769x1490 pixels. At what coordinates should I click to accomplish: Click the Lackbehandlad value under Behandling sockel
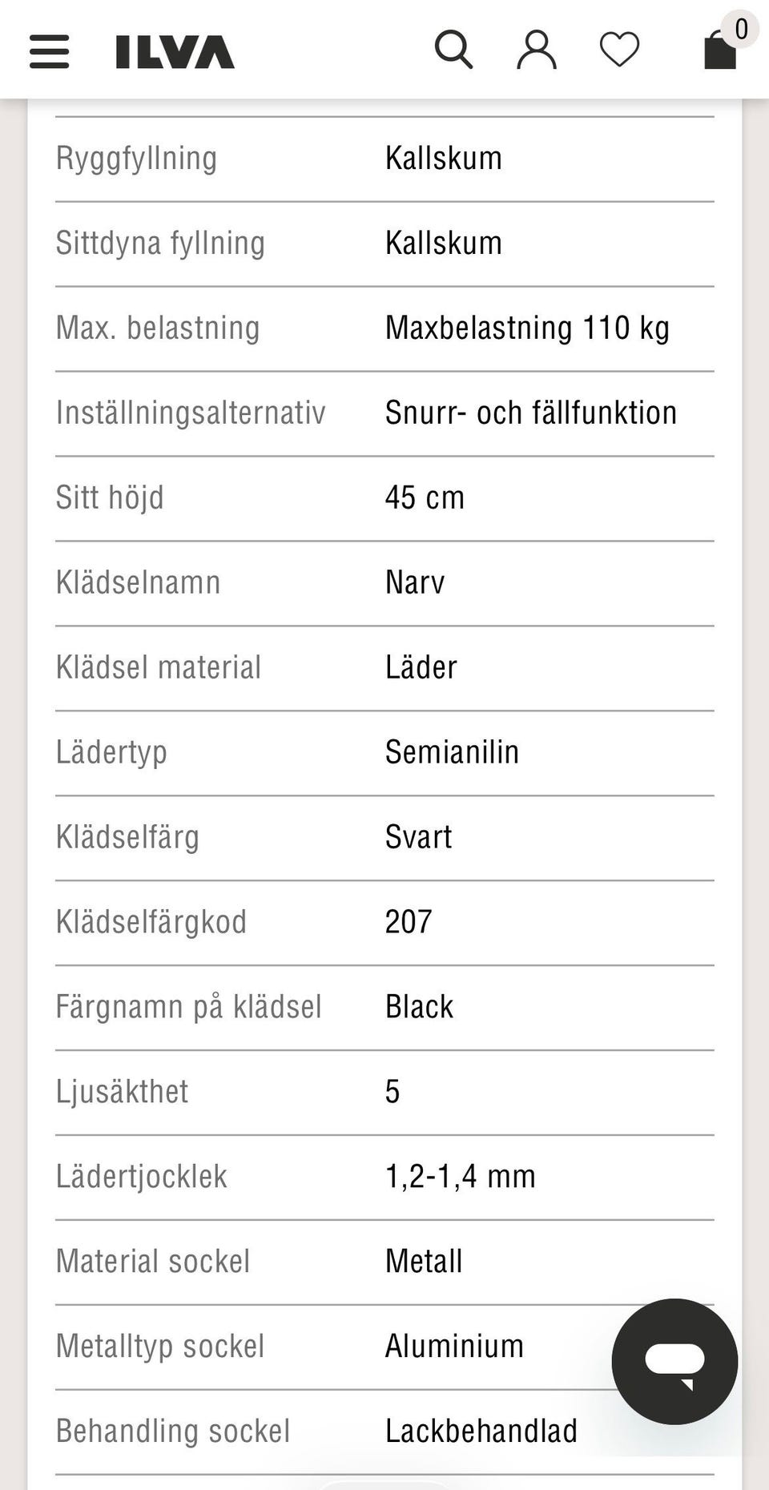click(481, 1431)
